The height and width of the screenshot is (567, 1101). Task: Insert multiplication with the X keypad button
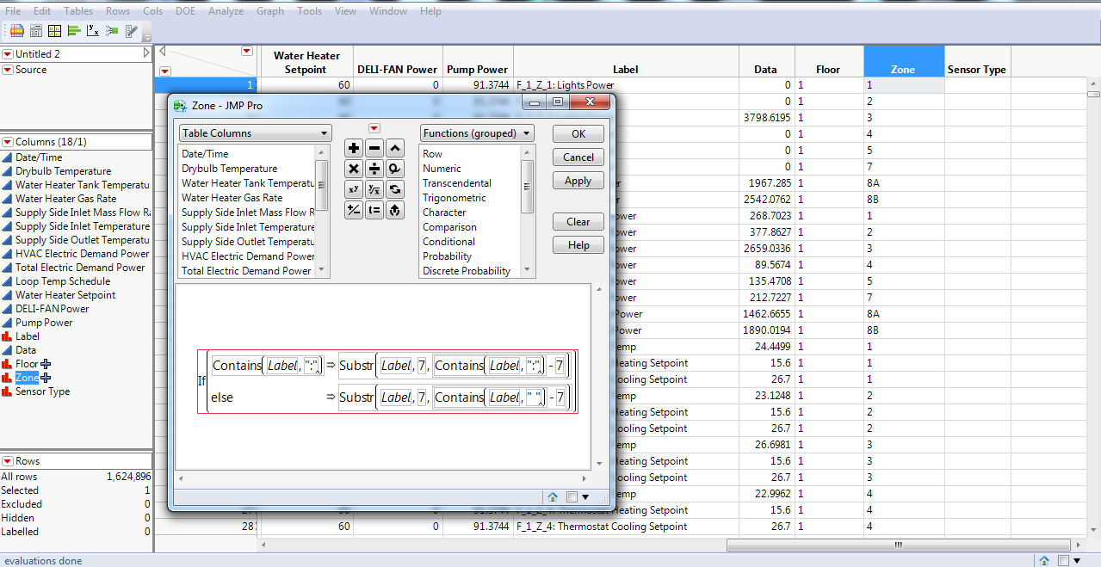click(x=354, y=169)
